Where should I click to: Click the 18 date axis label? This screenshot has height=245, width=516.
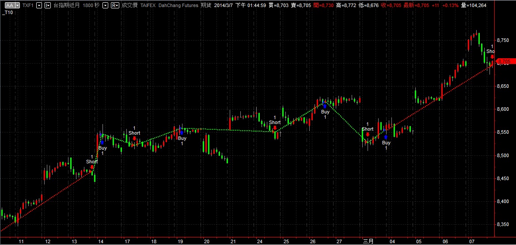[154, 241]
